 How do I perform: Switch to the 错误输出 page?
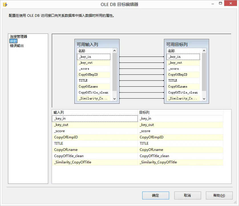coord(17,46)
